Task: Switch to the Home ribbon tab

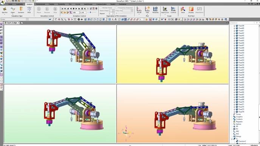Action: [x=10, y=4]
